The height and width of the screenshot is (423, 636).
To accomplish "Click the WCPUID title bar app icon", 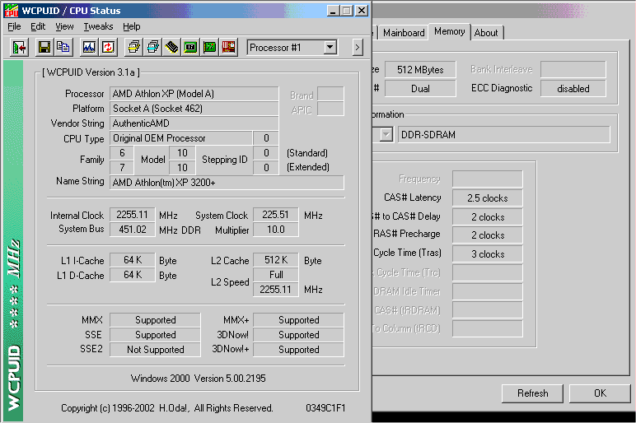I will [11, 11].
